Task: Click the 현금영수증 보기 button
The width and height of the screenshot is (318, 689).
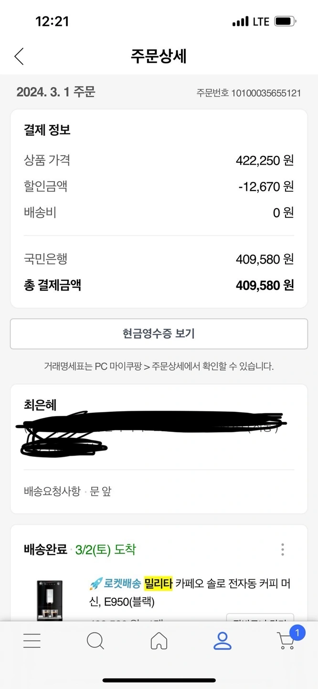Action: click(159, 333)
